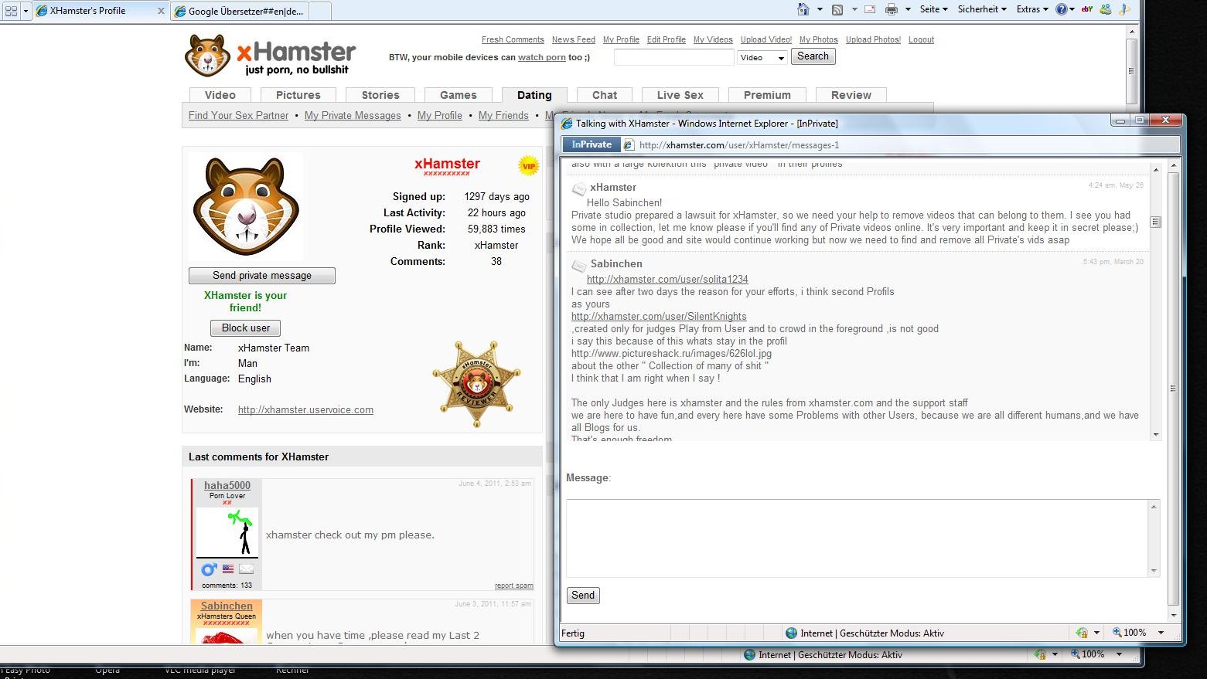Open the blue Help question mark icon
The height and width of the screenshot is (679, 1207).
1062,9
